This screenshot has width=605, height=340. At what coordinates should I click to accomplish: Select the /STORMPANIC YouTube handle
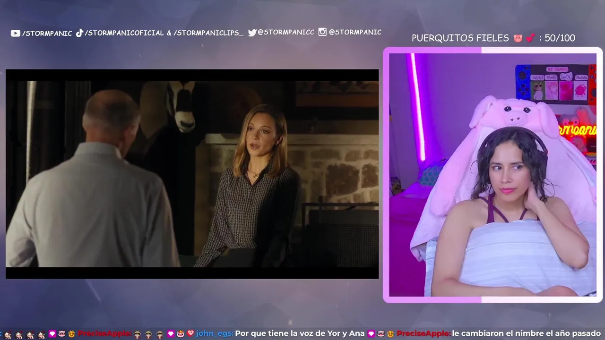click(x=47, y=34)
